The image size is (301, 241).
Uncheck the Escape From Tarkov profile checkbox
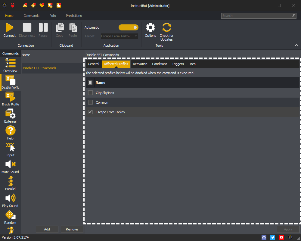click(x=90, y=112)
